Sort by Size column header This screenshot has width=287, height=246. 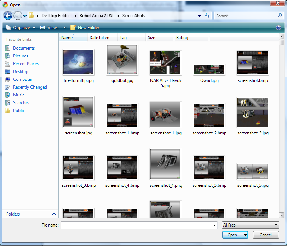pos(160,38)
